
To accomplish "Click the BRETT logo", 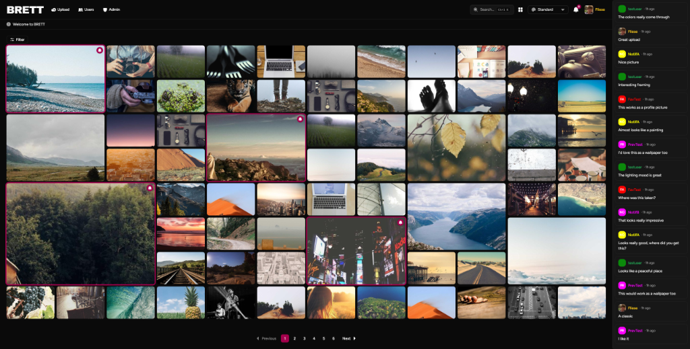I will 25,9.
